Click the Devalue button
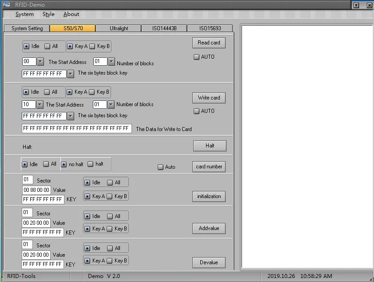The height and width of the screenshot is (282, 374). click(209, 262)
